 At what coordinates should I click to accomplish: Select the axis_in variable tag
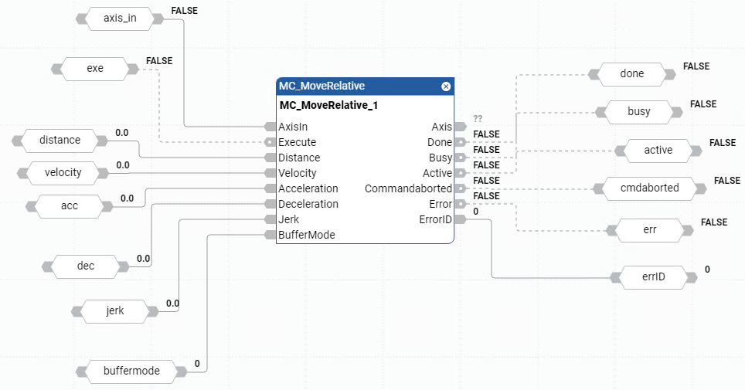120,18
